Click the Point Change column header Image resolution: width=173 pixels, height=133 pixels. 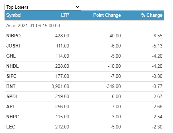click(107, 15)
